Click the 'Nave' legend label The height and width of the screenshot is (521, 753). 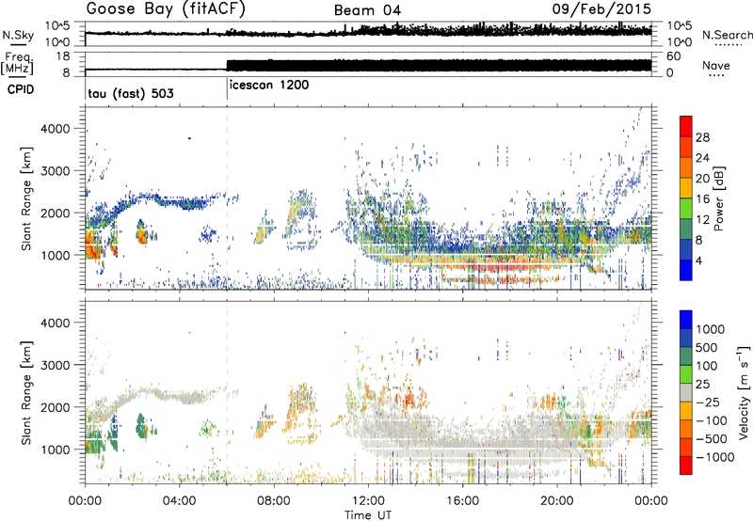[x=716, y=65]
